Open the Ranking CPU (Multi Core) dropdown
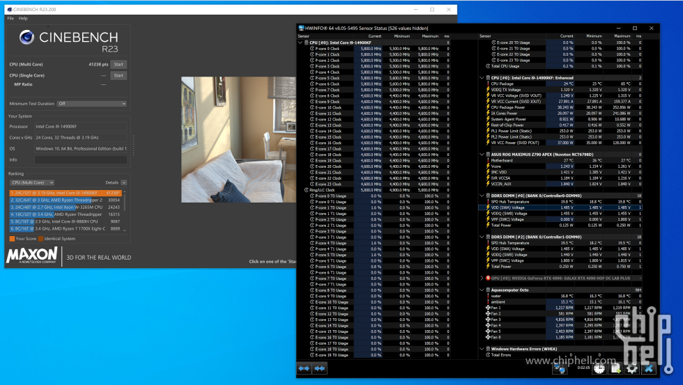 pos(32,182)
